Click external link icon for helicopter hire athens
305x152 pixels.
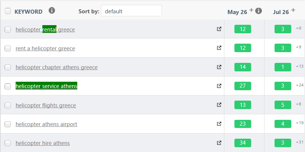point(219,143)
